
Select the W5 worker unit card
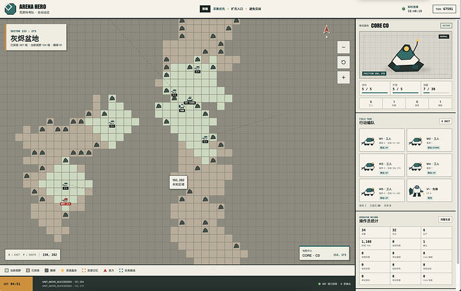pos(381,191)
